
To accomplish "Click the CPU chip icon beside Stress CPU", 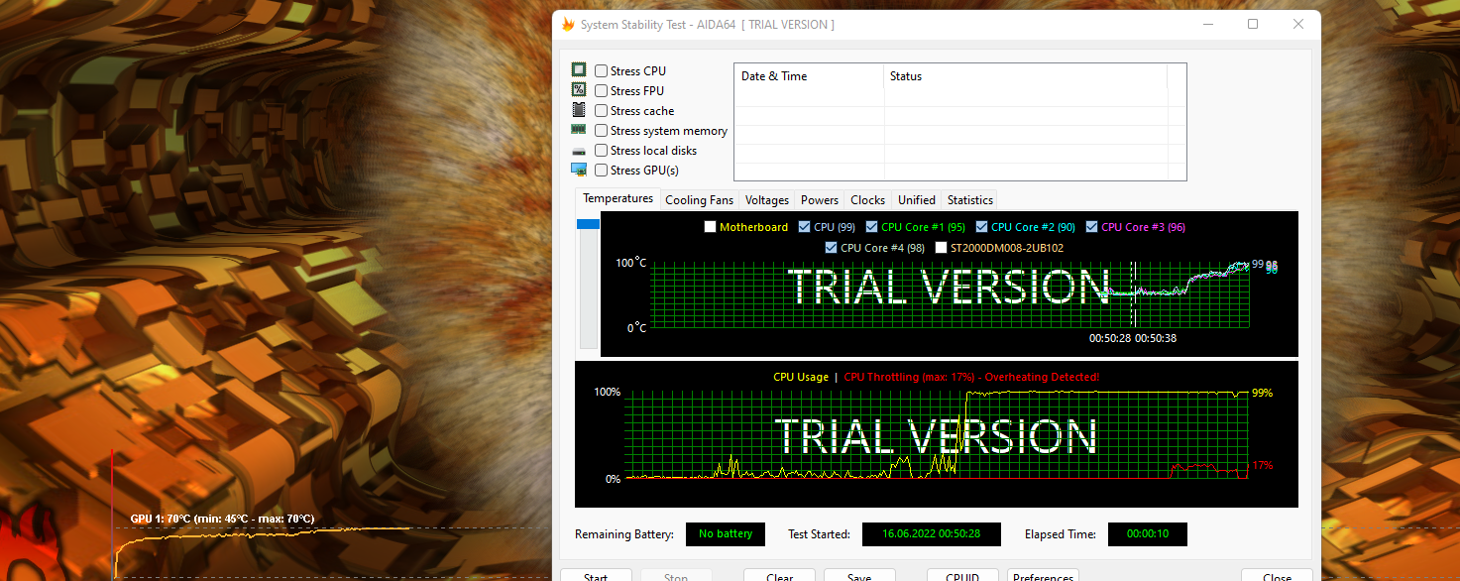I will pyautogui.click(x=579, y=70).
